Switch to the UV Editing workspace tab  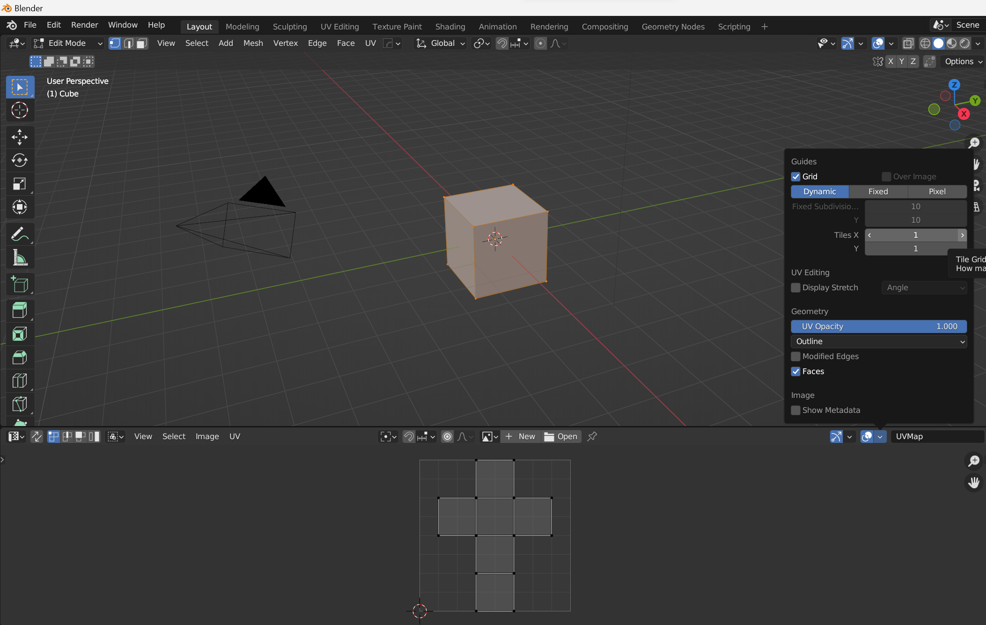pos(339,27)
